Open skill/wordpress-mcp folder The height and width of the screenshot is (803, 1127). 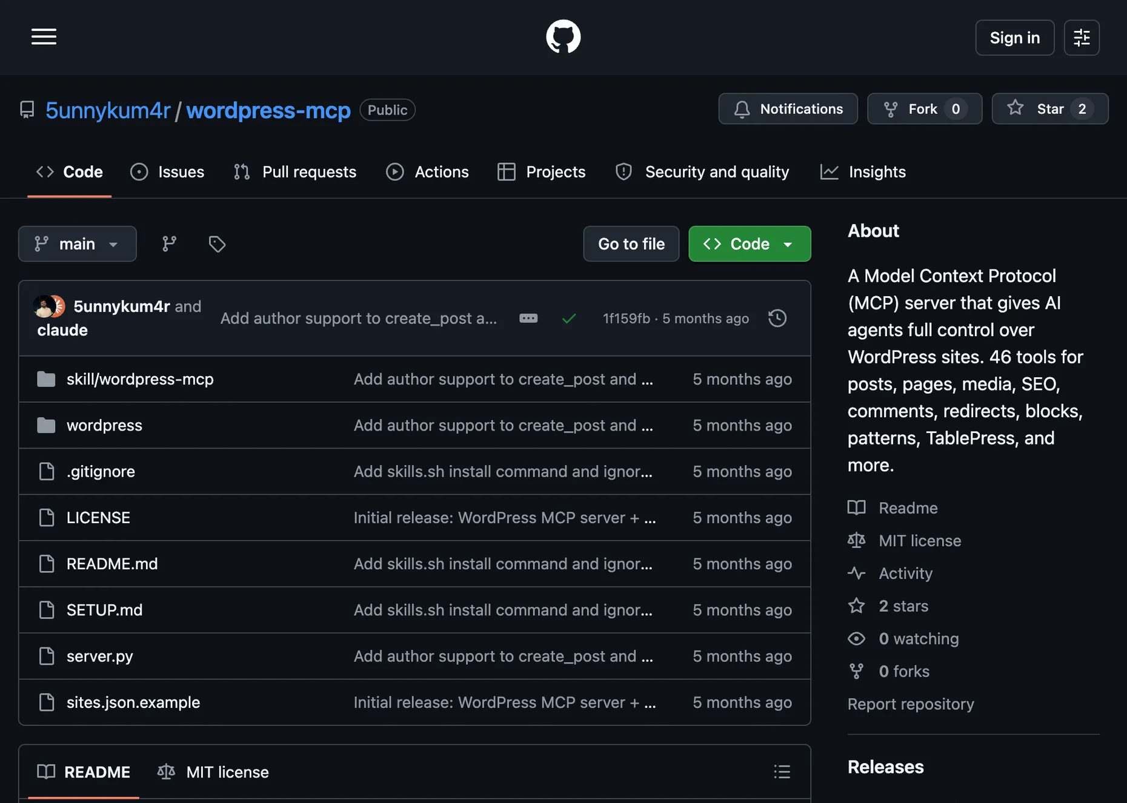click(140, 379)
